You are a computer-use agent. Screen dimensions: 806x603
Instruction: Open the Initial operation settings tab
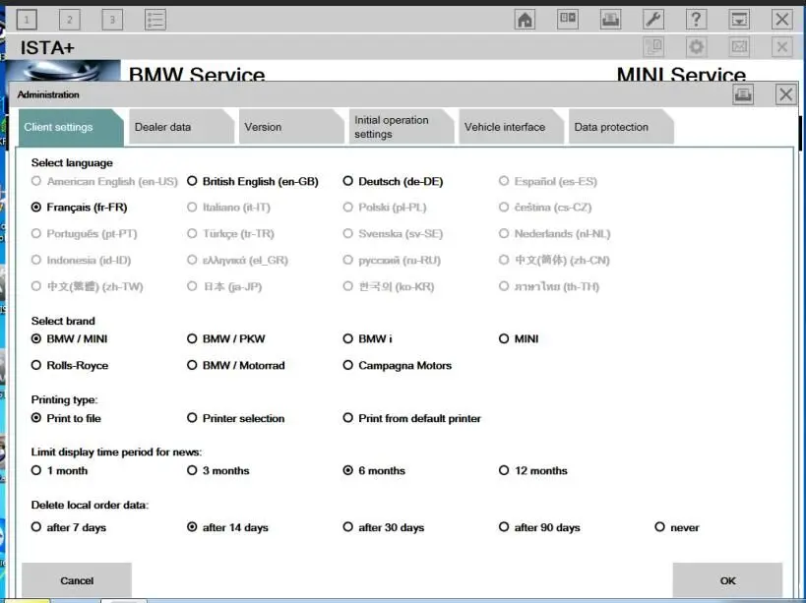pos(401,127)
